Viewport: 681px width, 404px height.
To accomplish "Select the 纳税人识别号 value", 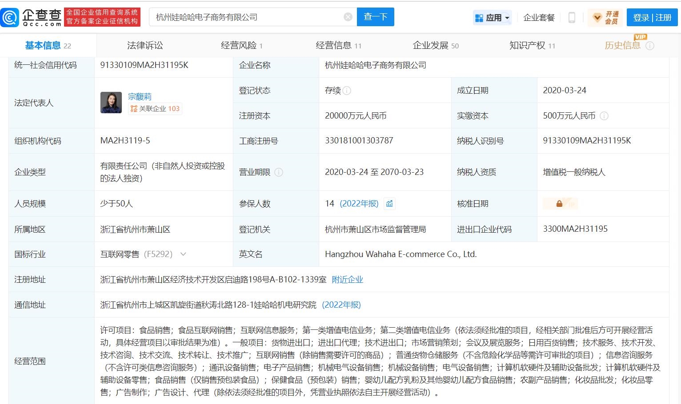I will coord(587,141).
